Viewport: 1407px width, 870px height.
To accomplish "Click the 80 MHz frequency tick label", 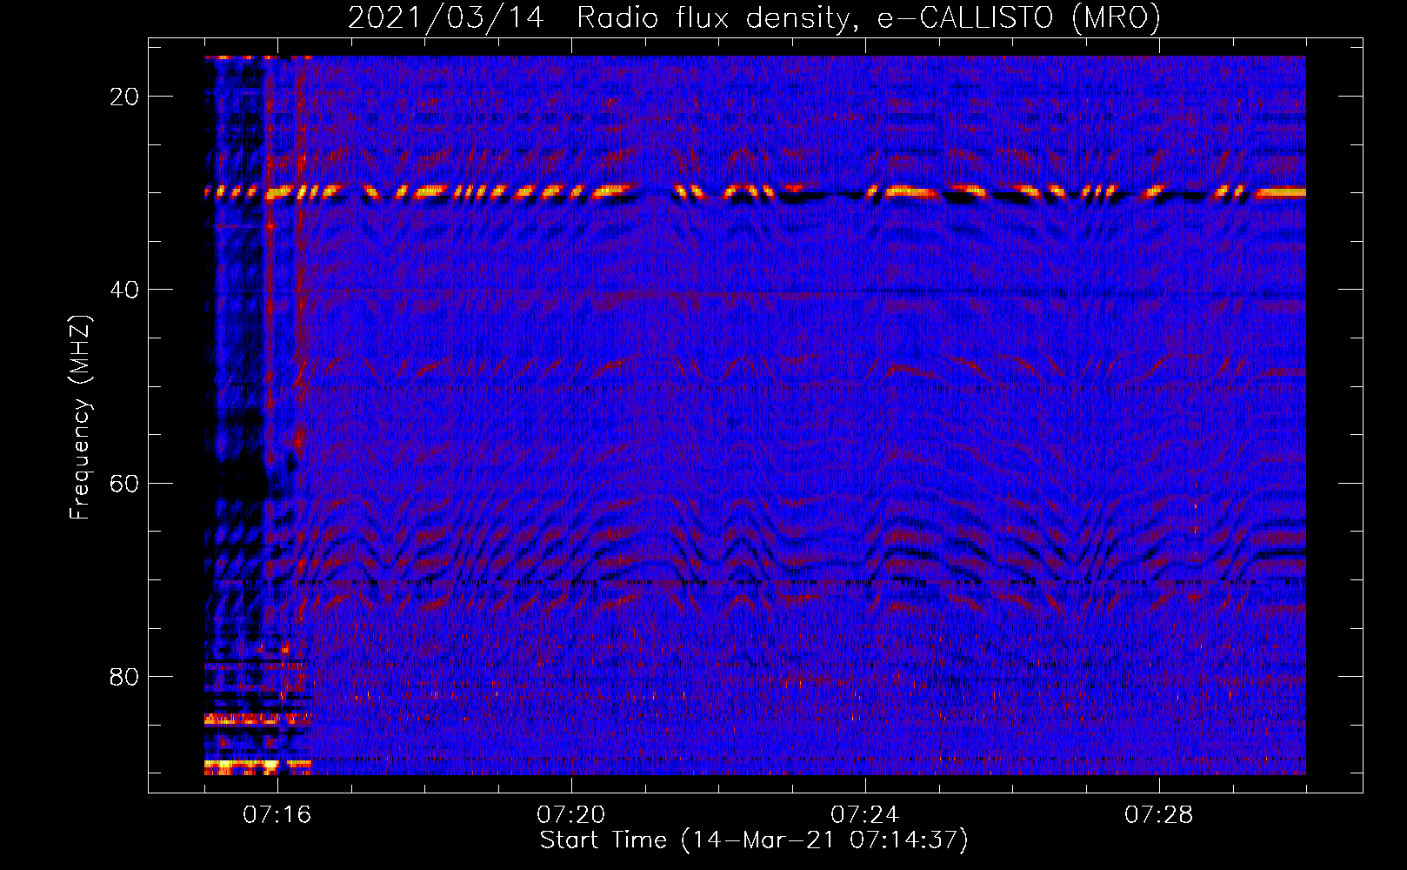I will pyautogui.click(x=125, y=677).
